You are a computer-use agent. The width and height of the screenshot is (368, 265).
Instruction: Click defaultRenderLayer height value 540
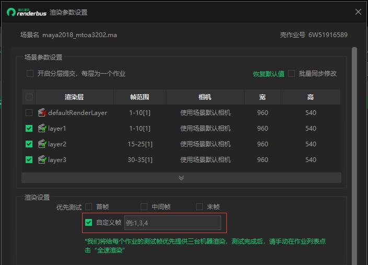310,113
